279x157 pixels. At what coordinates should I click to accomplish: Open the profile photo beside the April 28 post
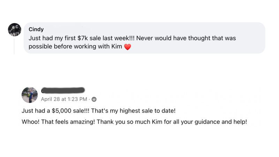(30, 95)
